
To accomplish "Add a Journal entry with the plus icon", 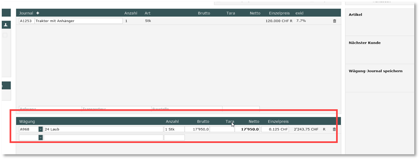I will click(x=38, y=13).
